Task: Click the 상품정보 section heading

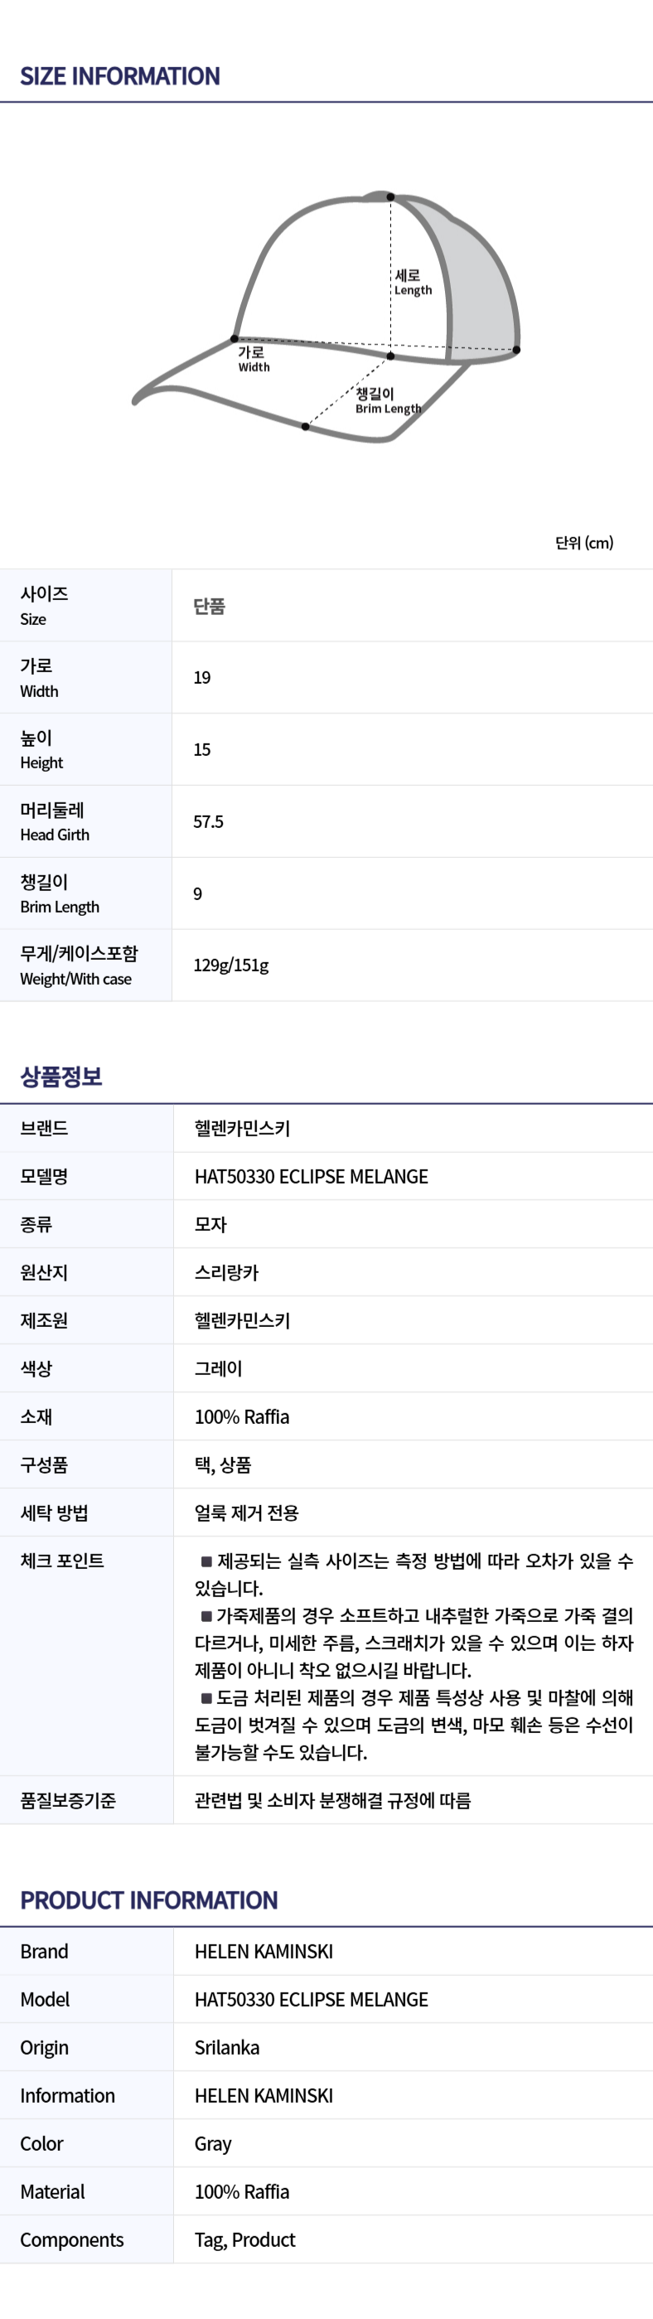Action: [61, 1077]
